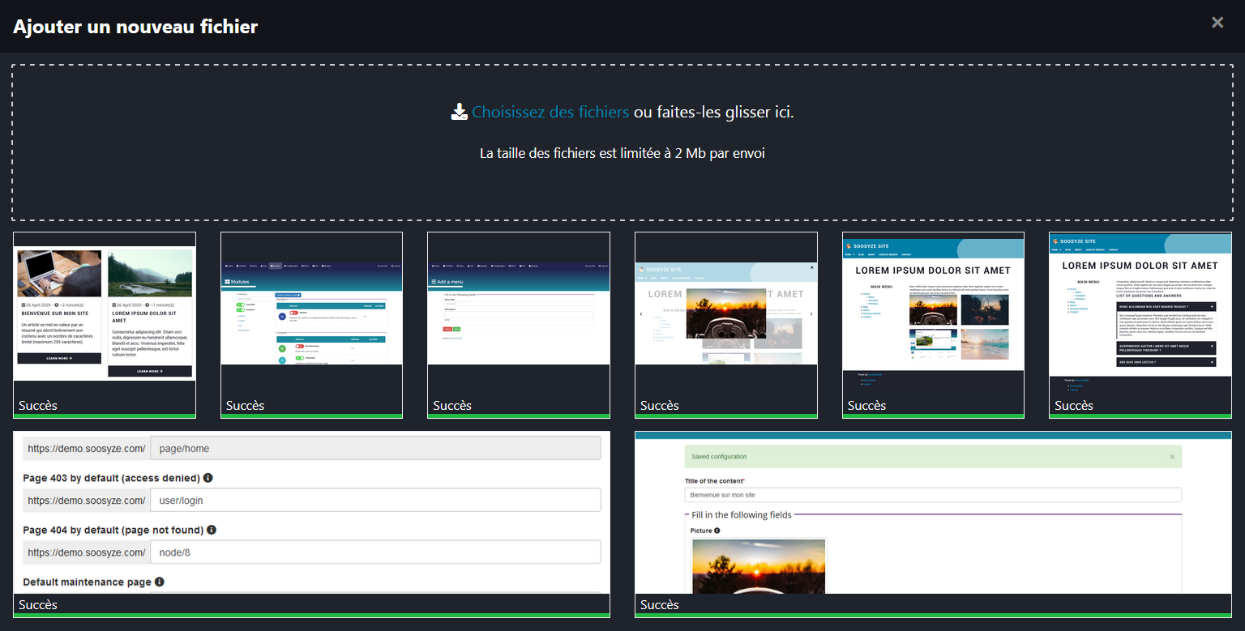
Task: Close the "Ajouter un nouveau fichier" dialog
Action: pos(1217,22)
